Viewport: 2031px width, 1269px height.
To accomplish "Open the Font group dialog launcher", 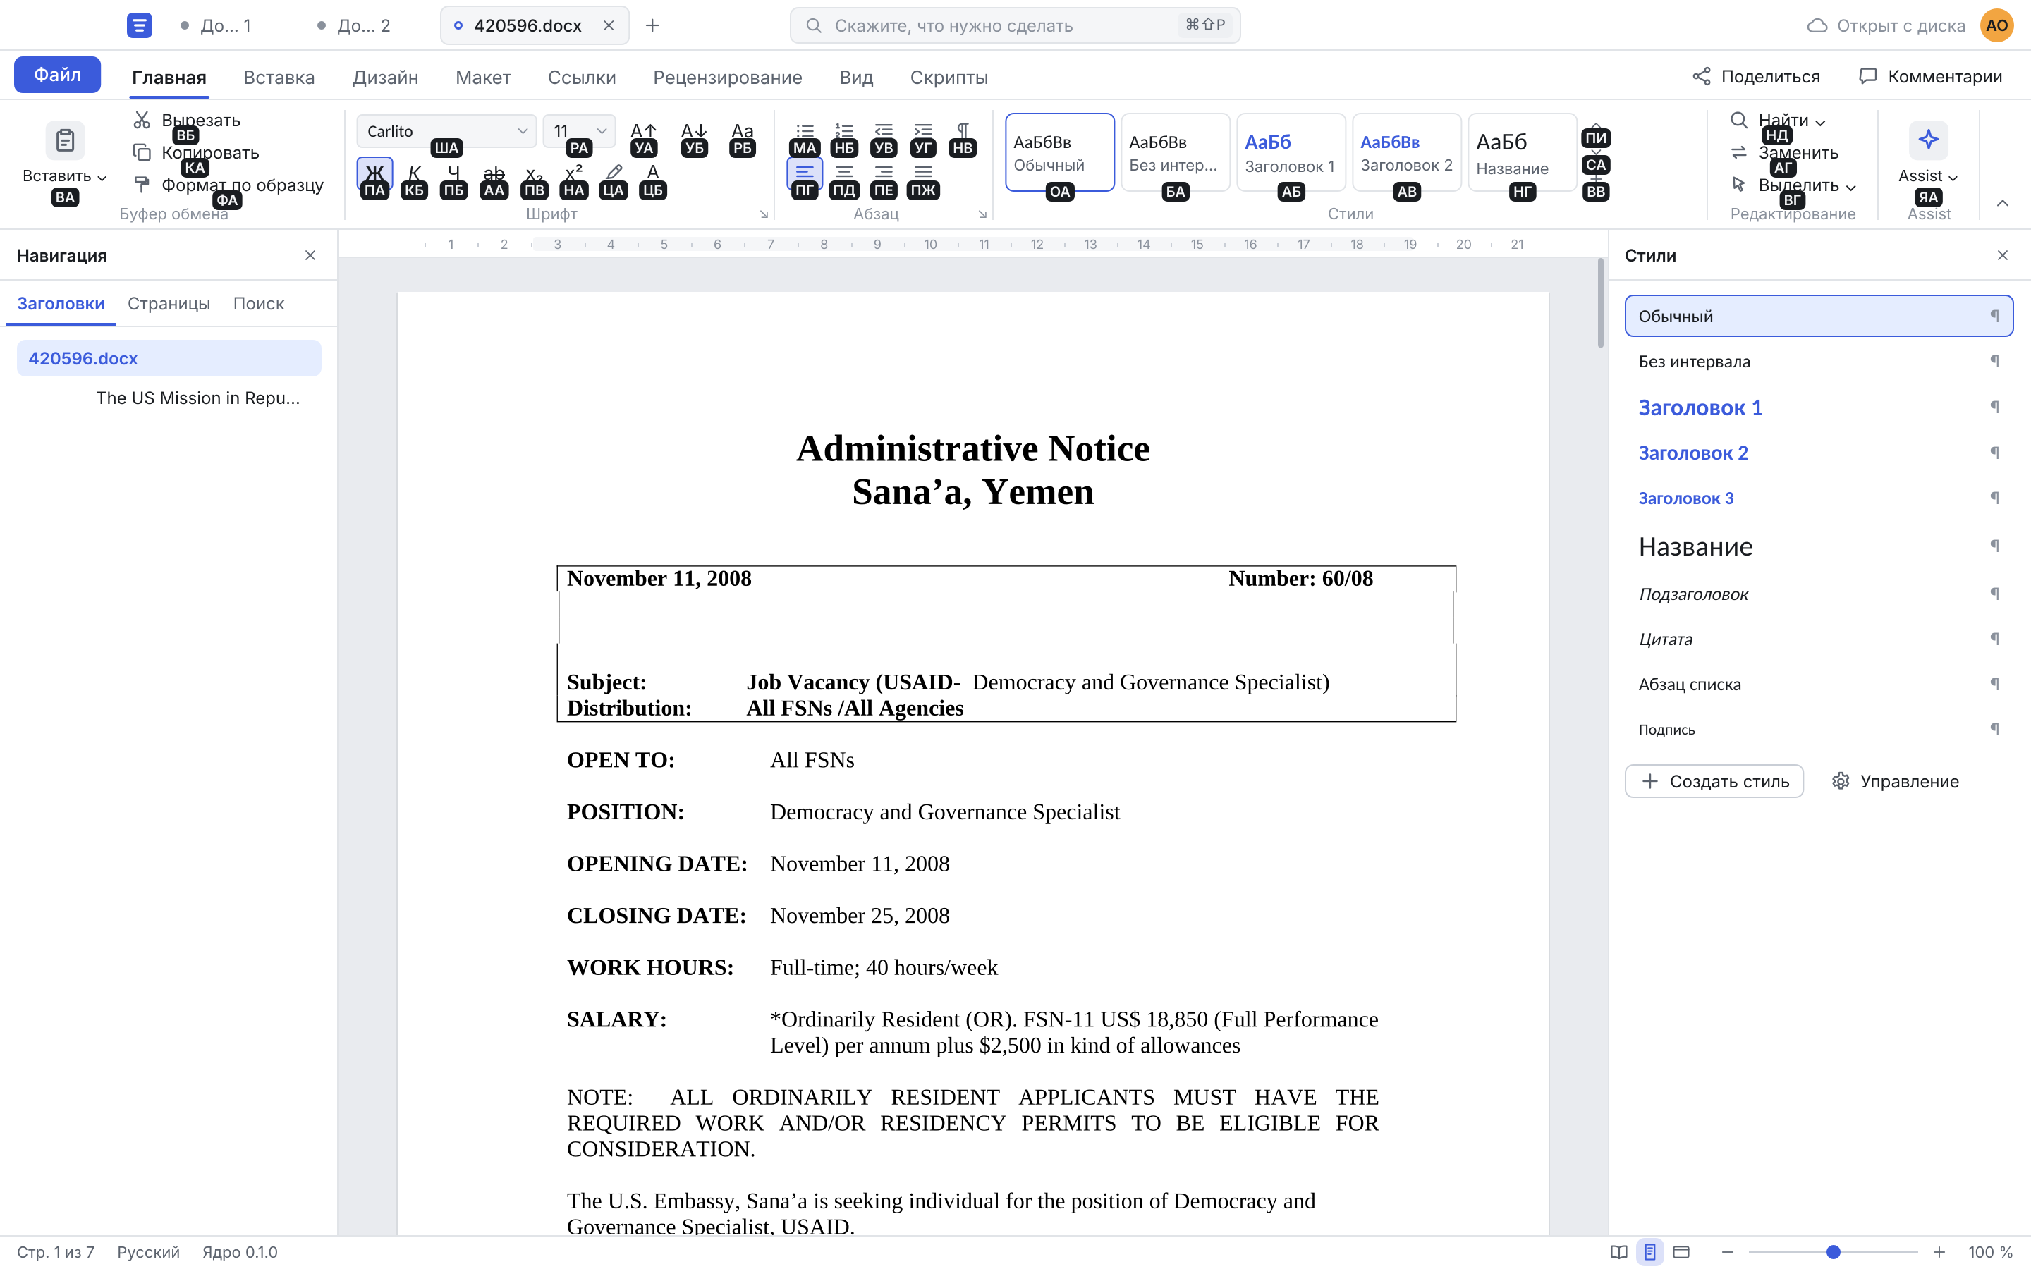I will tap(764, 215).
